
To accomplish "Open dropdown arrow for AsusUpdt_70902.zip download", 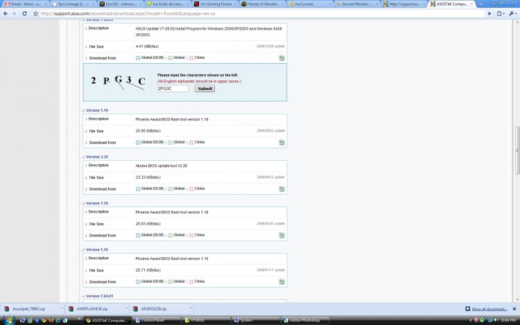I will (x=62, y=308).
